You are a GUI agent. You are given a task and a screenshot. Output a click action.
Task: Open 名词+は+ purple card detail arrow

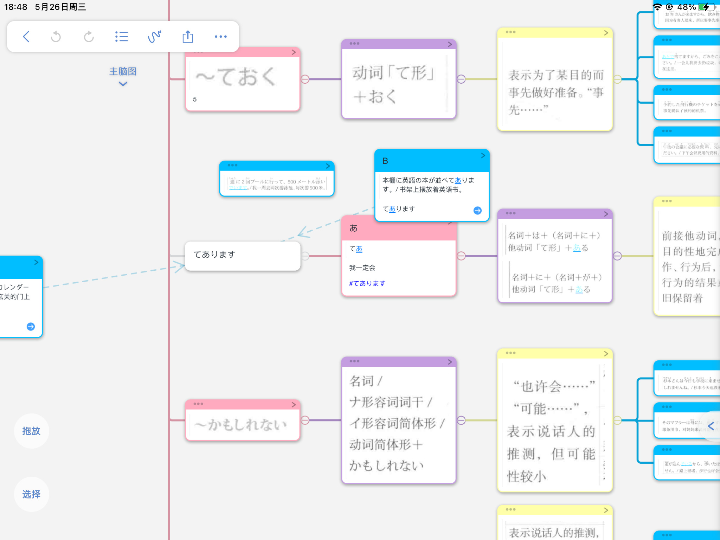point(606,214)
